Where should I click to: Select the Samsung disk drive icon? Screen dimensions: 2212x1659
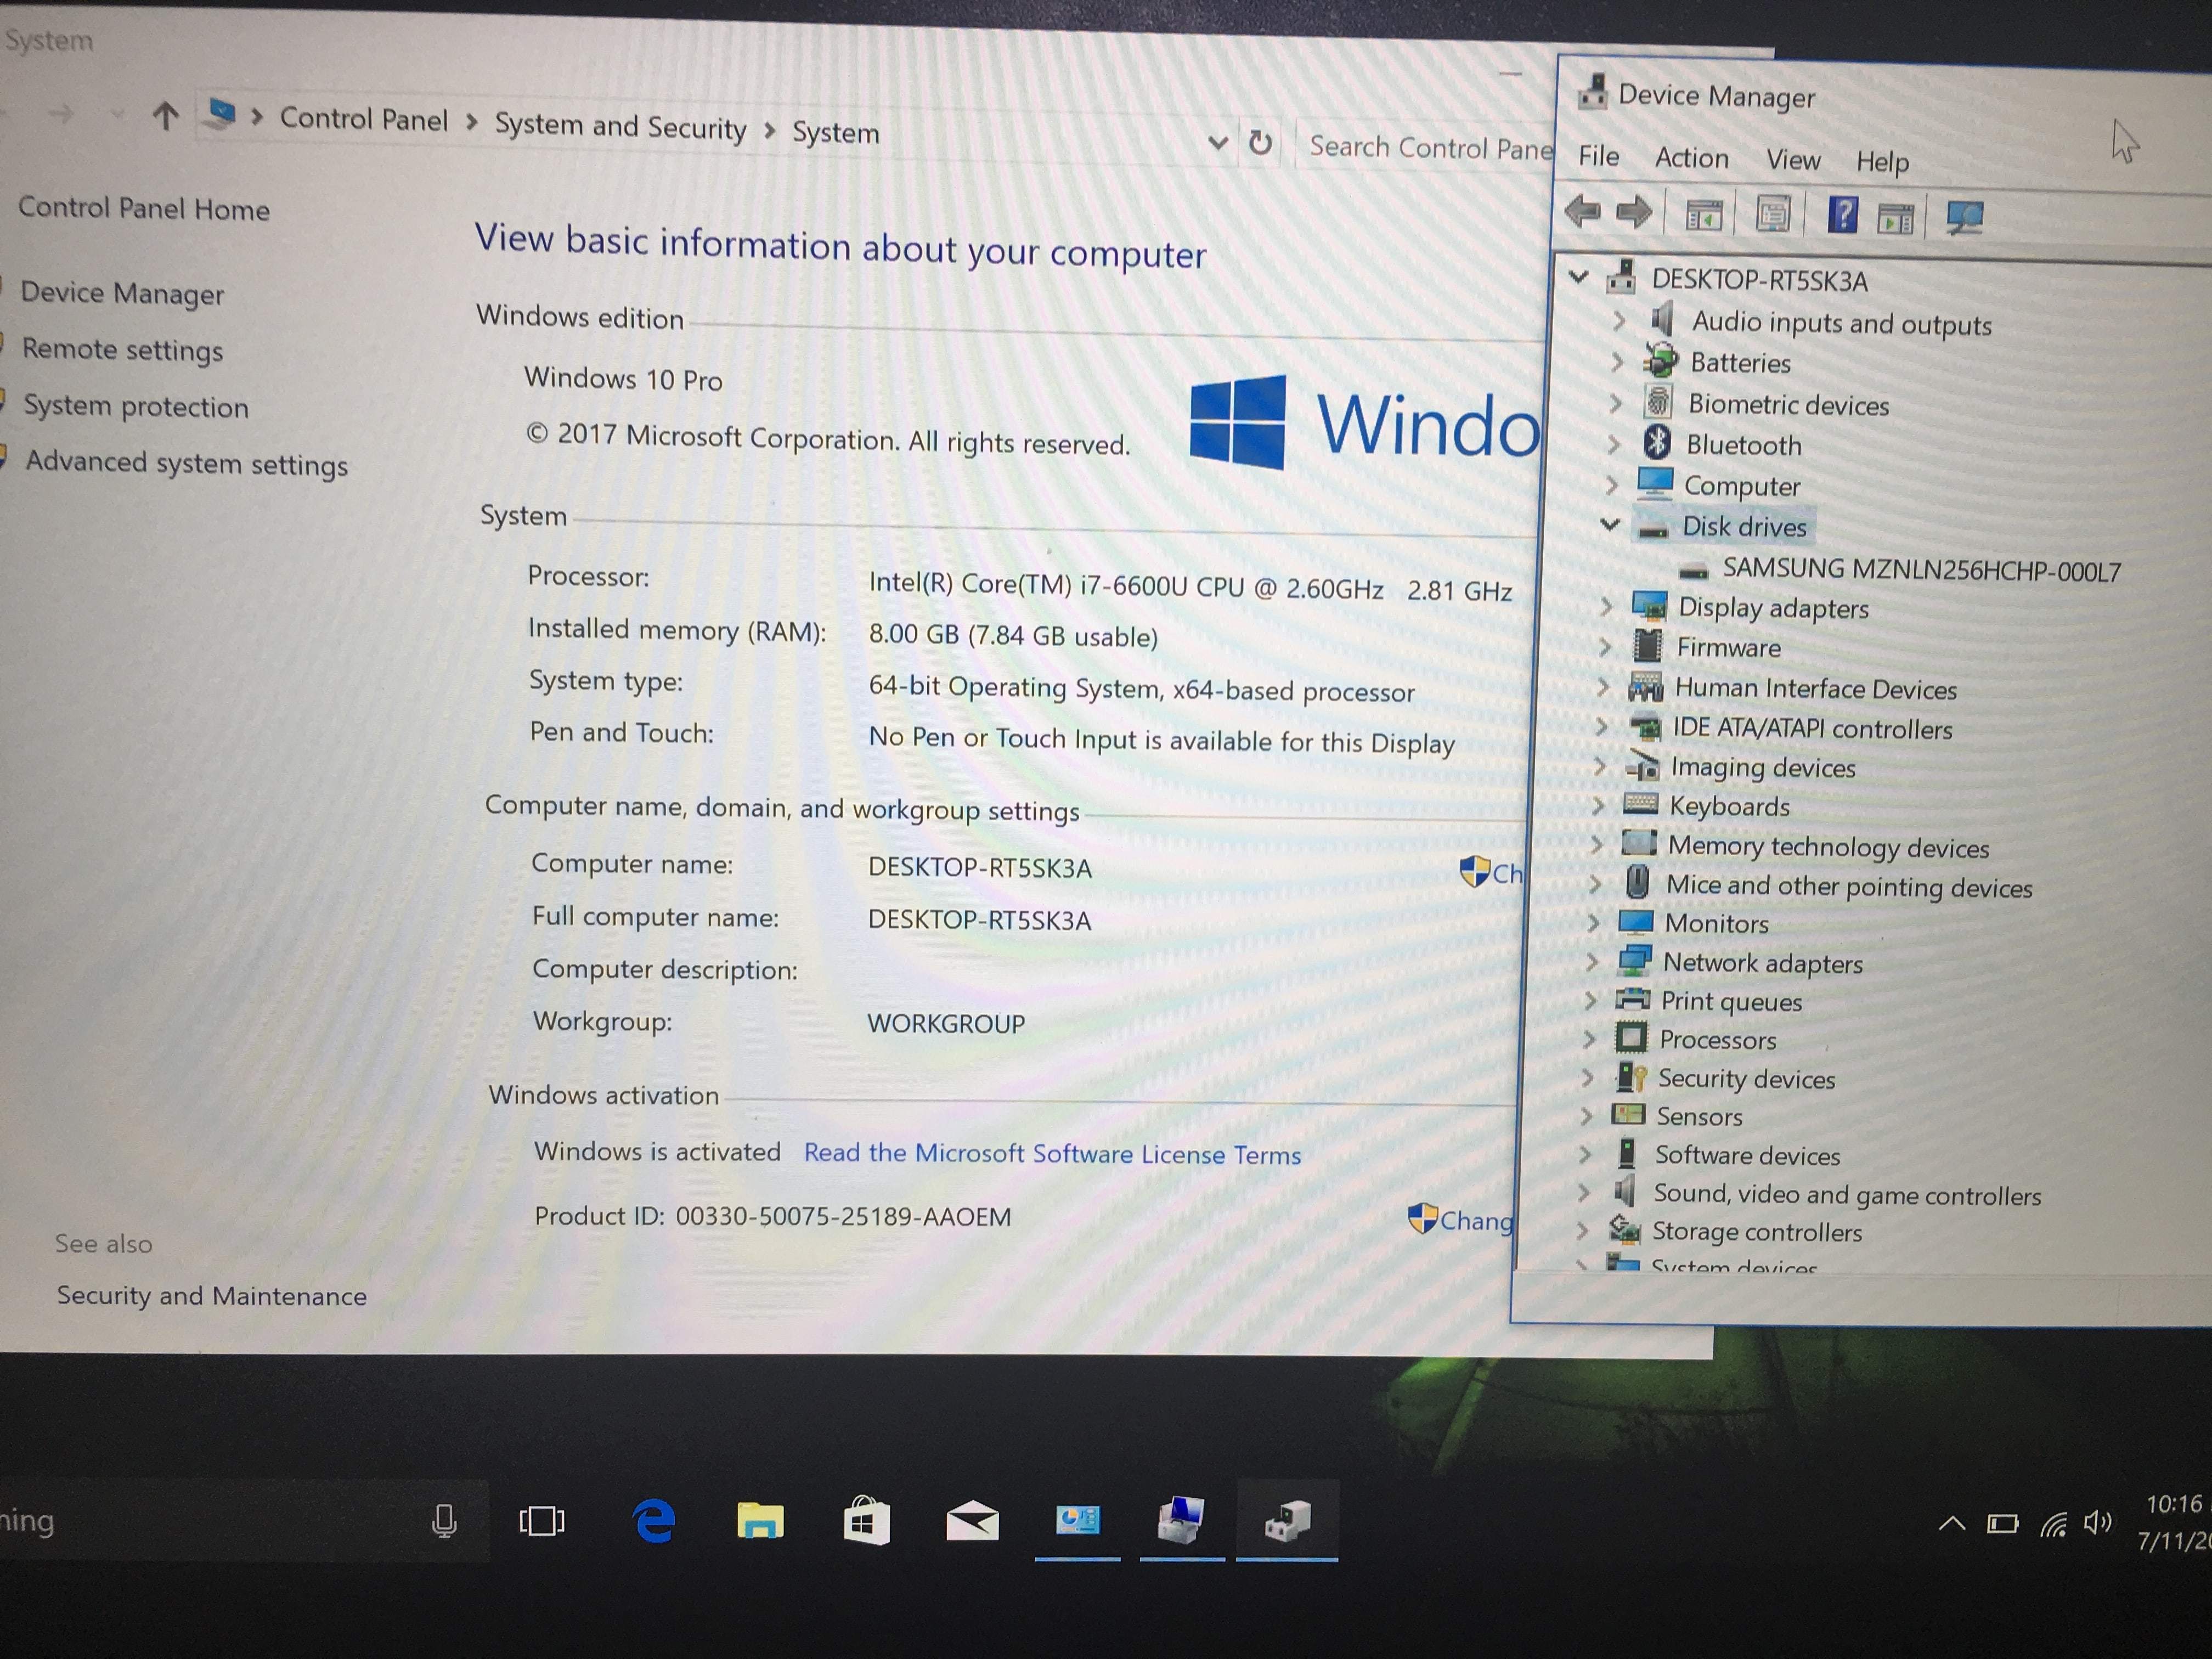(1693, 571)
